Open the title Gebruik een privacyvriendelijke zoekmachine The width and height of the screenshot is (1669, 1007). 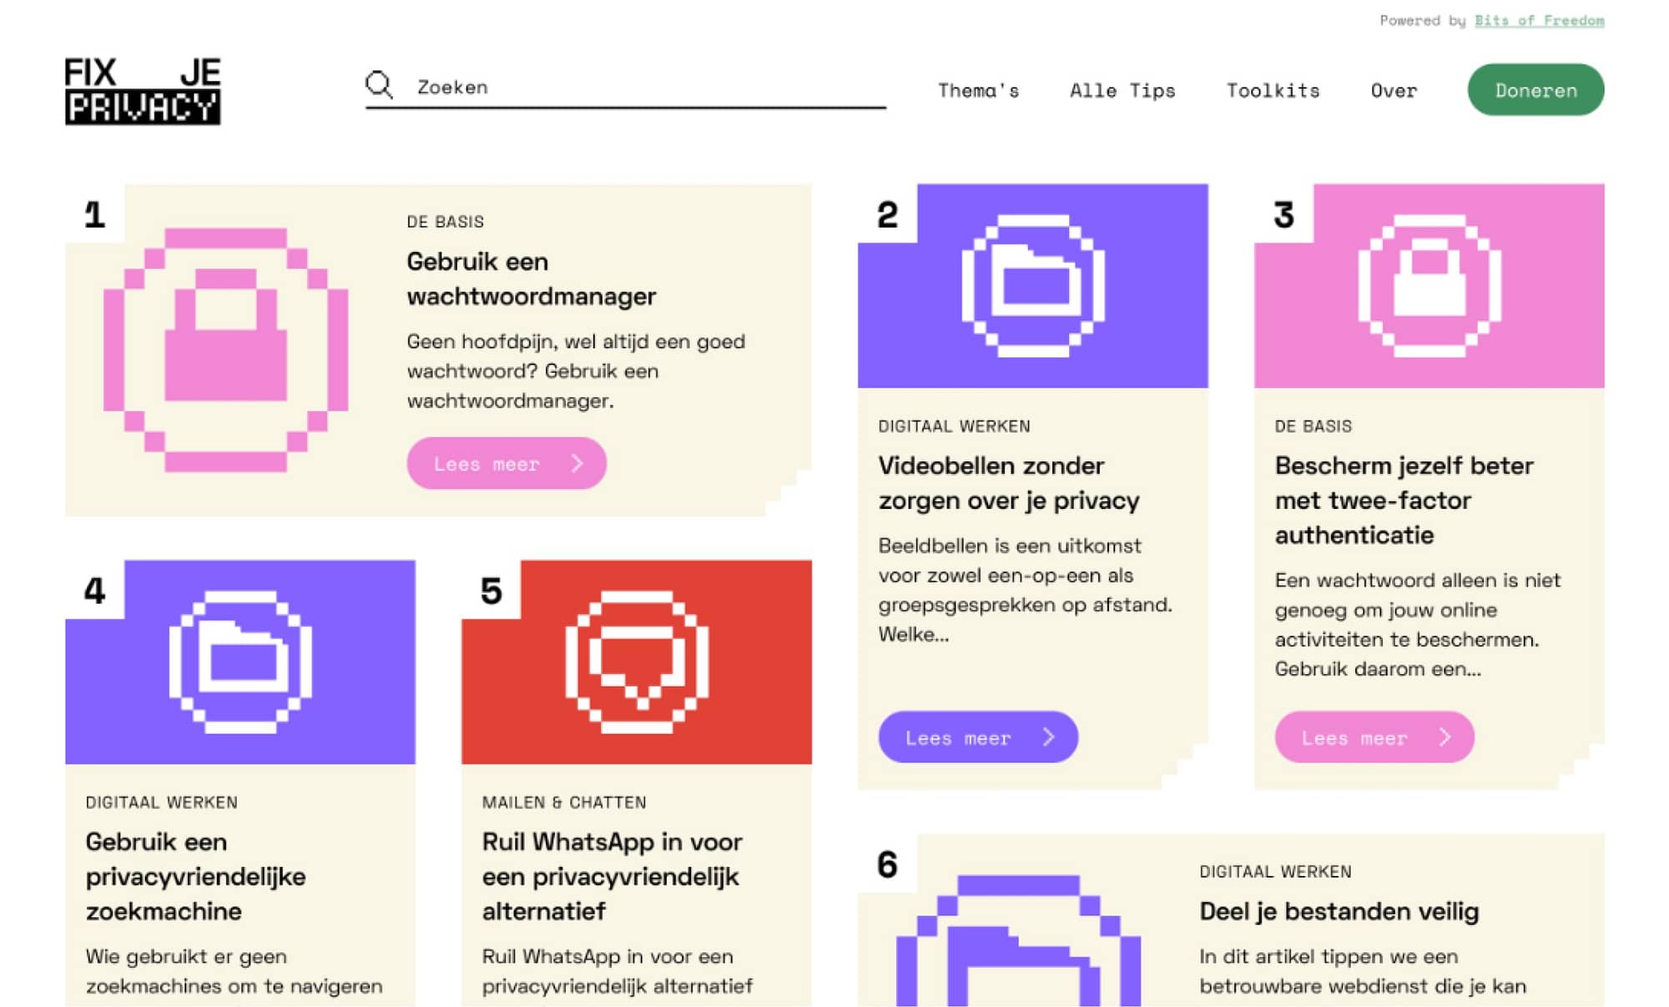[195, 877]
